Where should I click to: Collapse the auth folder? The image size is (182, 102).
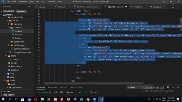coord(13,84)
